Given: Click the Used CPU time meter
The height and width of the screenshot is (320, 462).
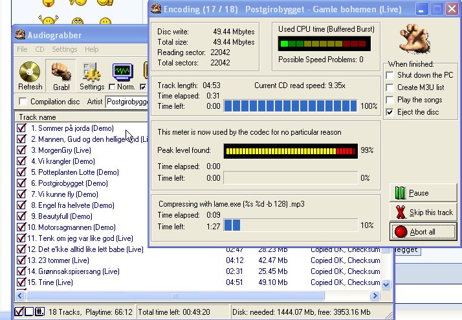Looking at the screenshot, I should [324, 43].
